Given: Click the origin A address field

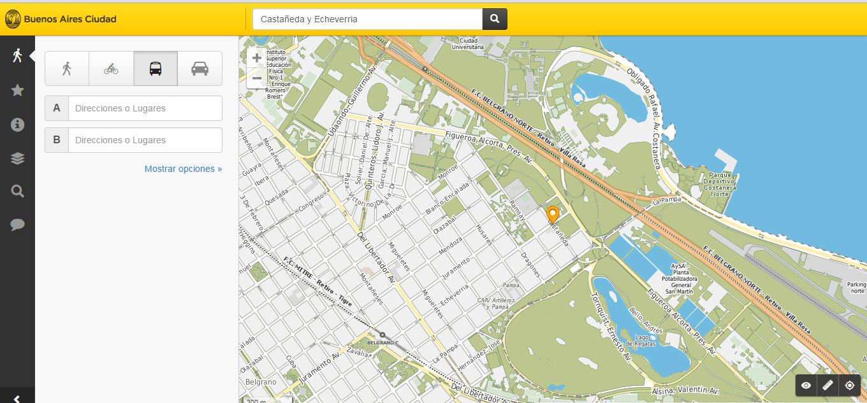Looking at the screenshot, I should 145,108.
